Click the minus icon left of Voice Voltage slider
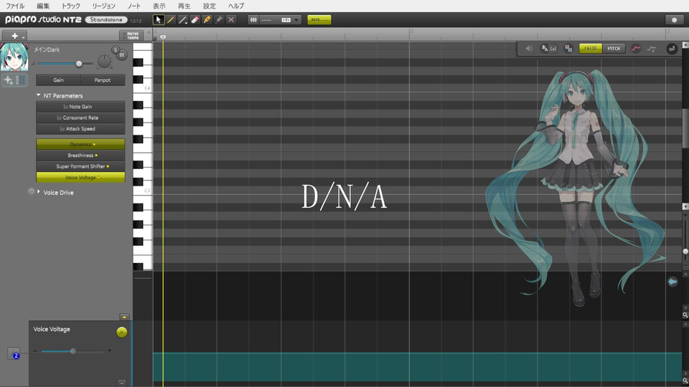The image size is (689, 387). coord(35,351)
